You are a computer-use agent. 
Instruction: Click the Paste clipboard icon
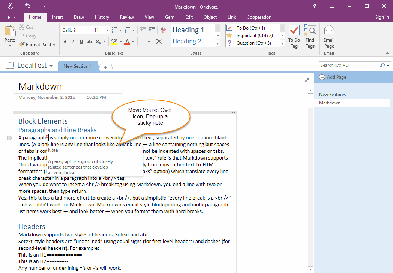coord(10,31)
